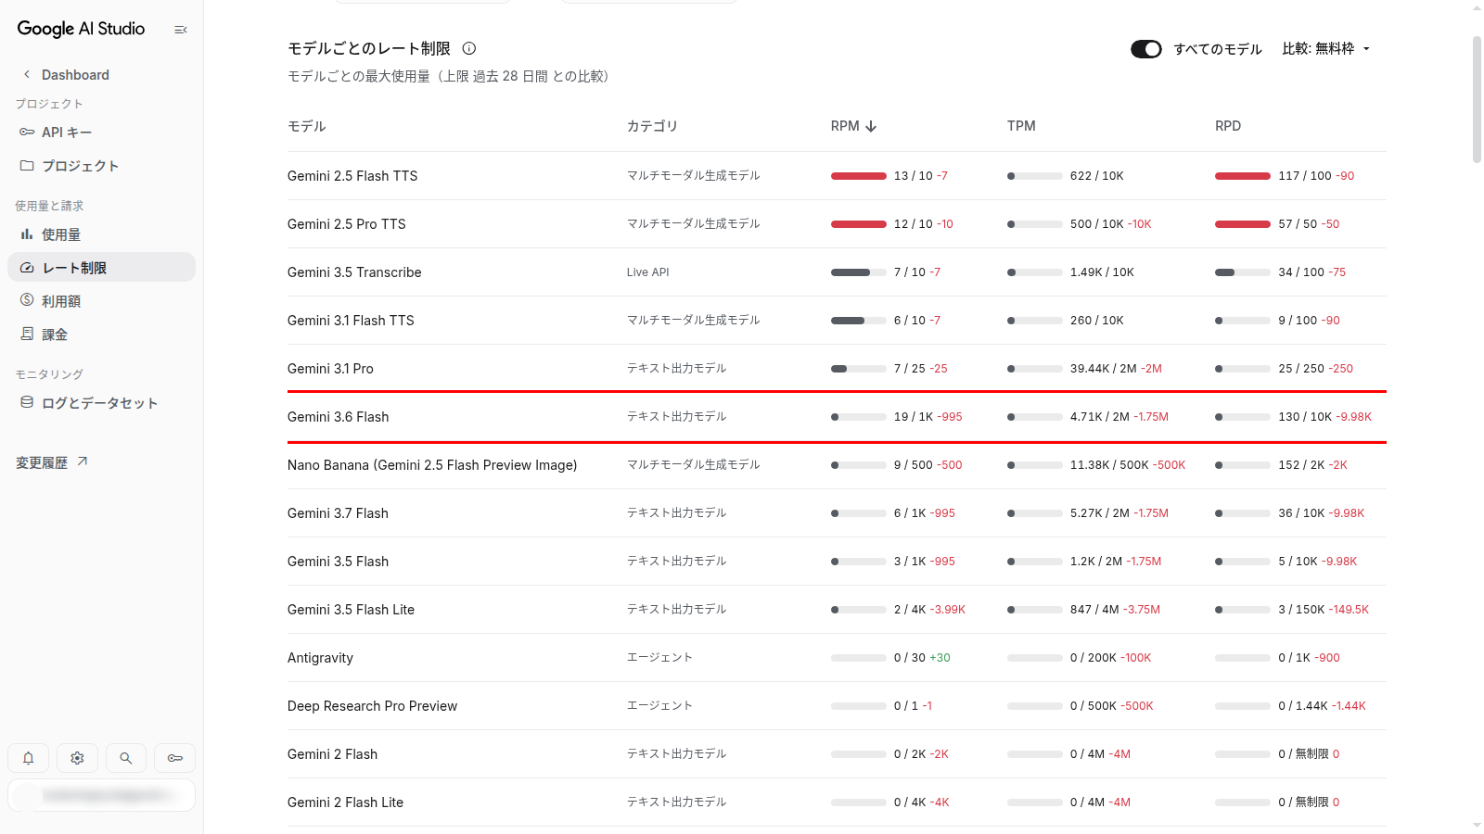The image size is (1484, 834).
Task: Click the back arrow beside Dashboard
Action: click(x=27, y=74)
